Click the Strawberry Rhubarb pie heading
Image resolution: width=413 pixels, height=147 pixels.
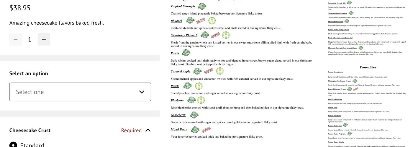(184, 35)
